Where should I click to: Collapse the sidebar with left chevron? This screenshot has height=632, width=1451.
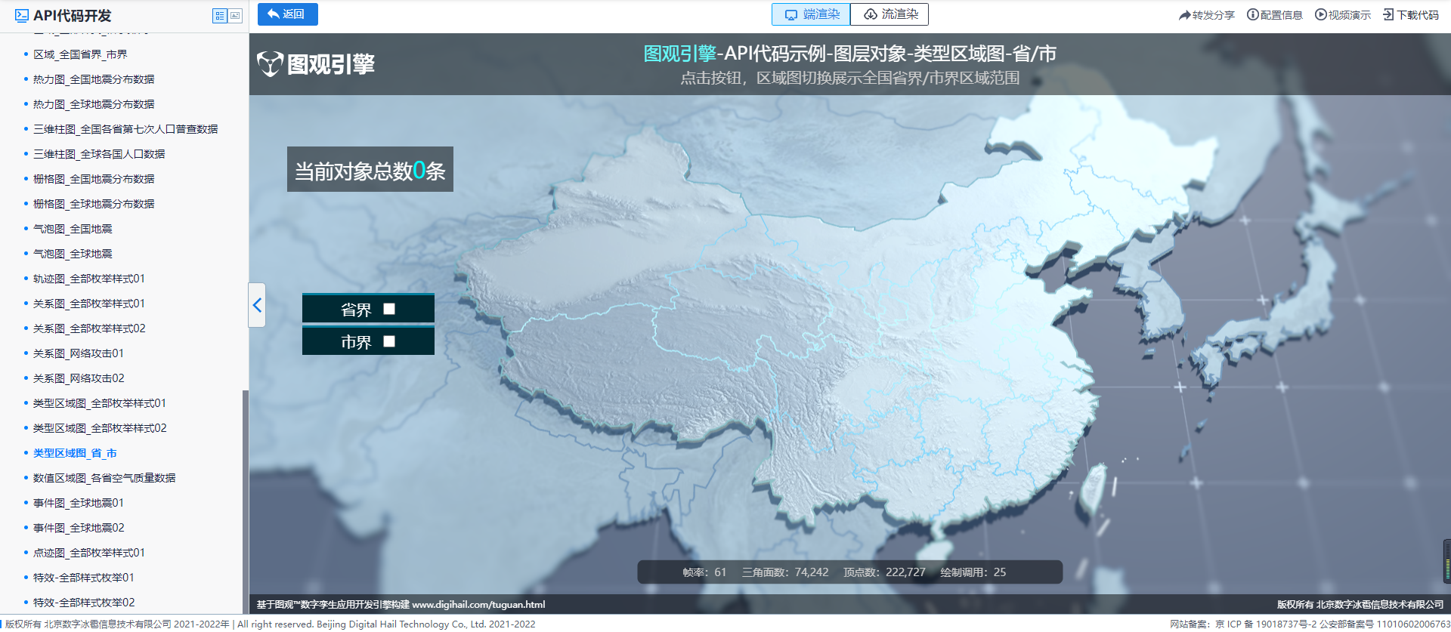(x=257, y=305)
